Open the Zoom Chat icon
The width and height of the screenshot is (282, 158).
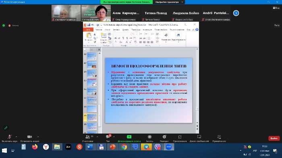[x=108, y=137]
